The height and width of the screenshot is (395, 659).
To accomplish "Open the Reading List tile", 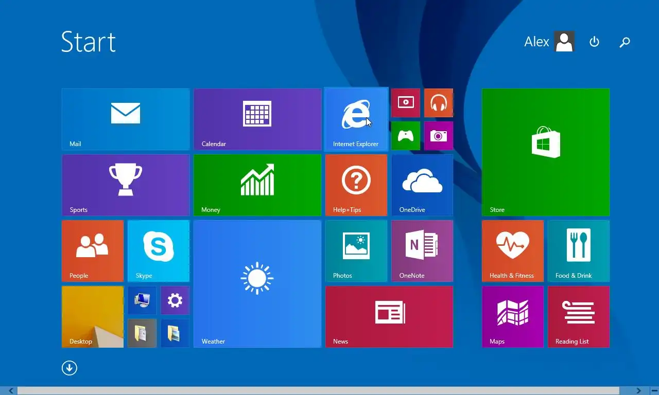I will pos(579,317).
